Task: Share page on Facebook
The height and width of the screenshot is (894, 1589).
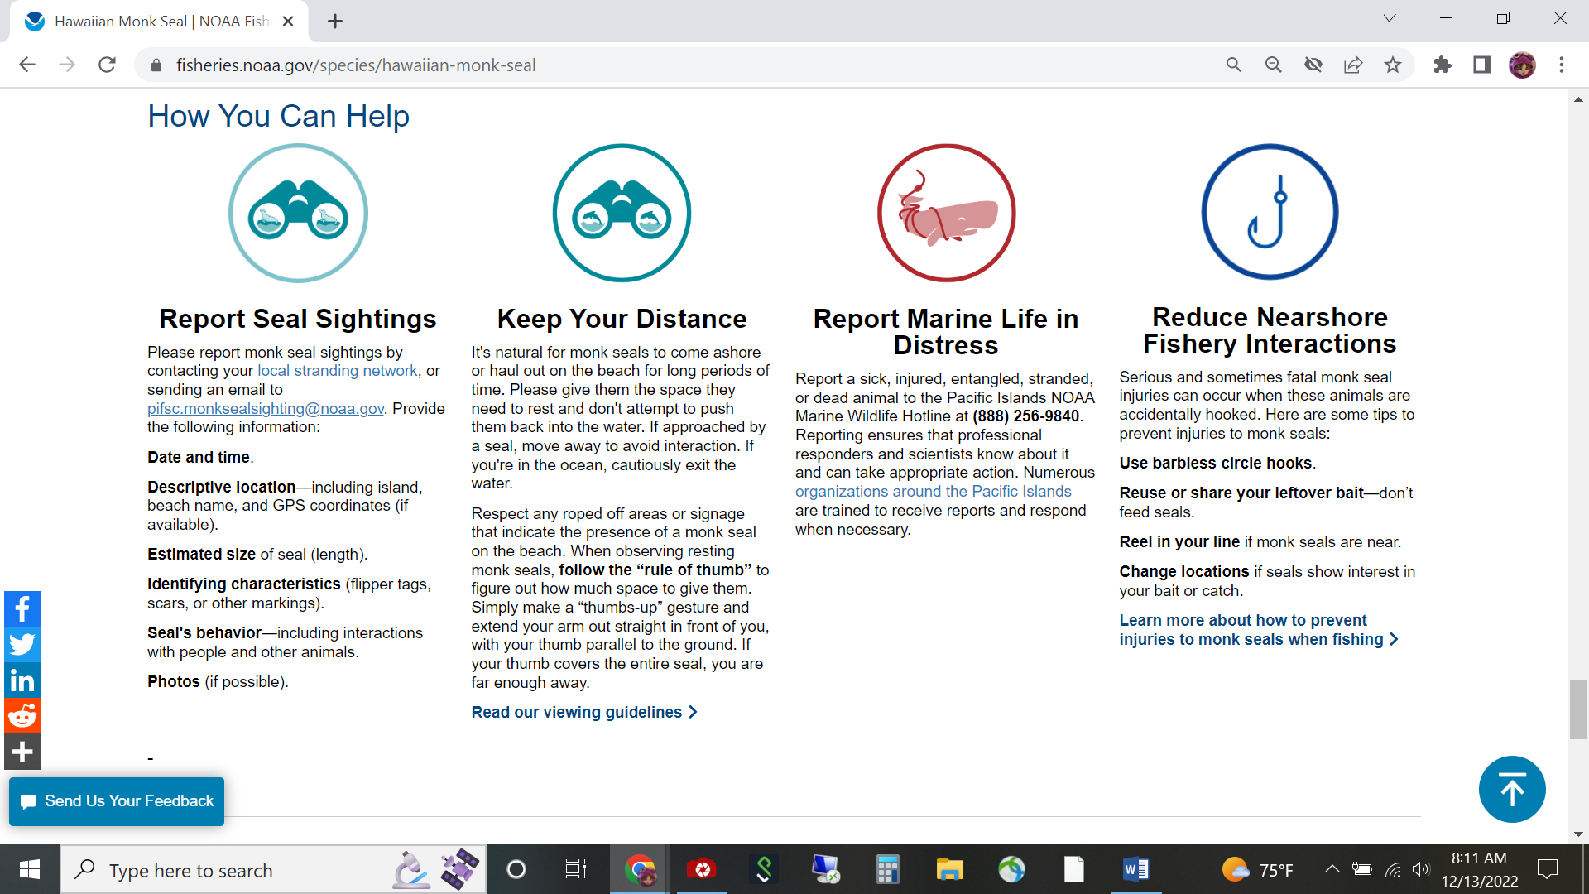Action: click(22, 609)
